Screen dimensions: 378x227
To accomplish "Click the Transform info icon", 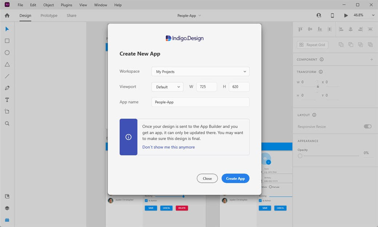I will point(321,72).
